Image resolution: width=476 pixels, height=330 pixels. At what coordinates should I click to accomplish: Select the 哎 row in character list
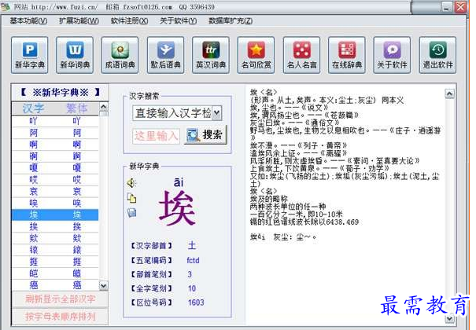[55, 180]
